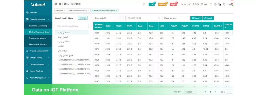This screenshot has width=257, height=95.
Task: Open the theme shirt icon
Action: [x=224, y=4]
